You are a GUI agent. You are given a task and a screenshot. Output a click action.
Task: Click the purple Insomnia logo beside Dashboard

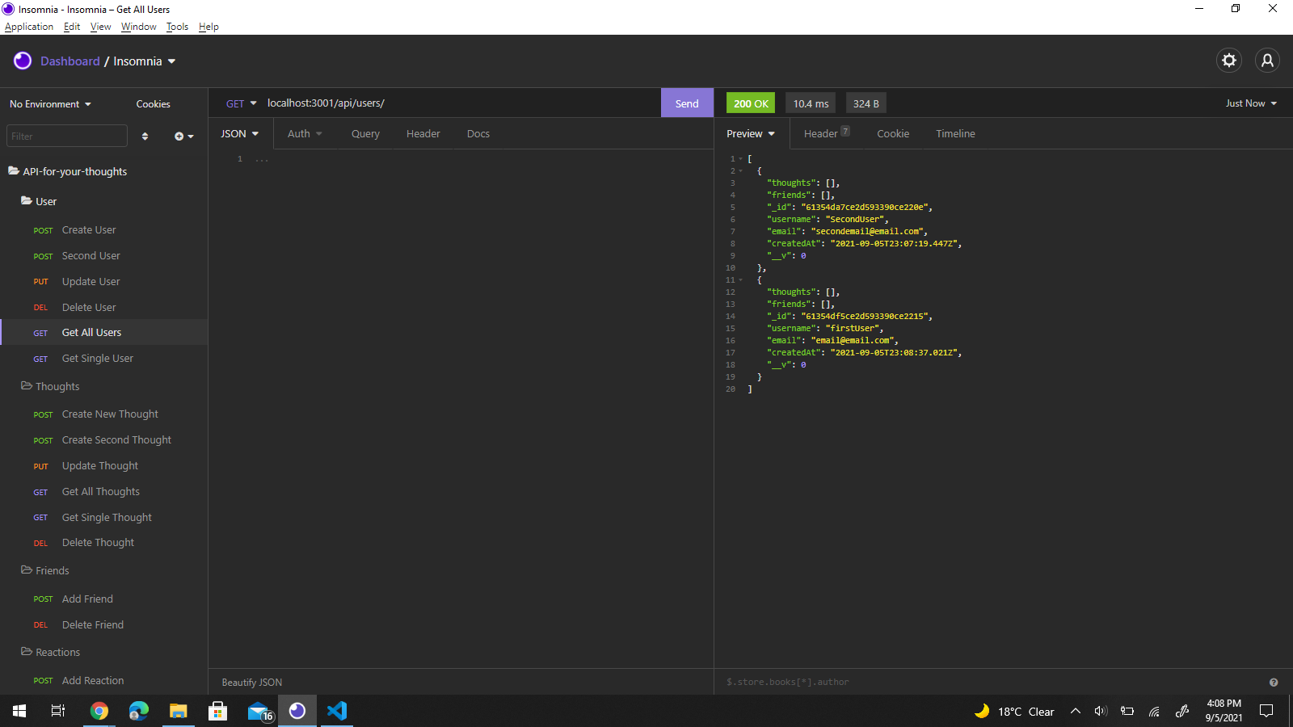tap(22, 61)
